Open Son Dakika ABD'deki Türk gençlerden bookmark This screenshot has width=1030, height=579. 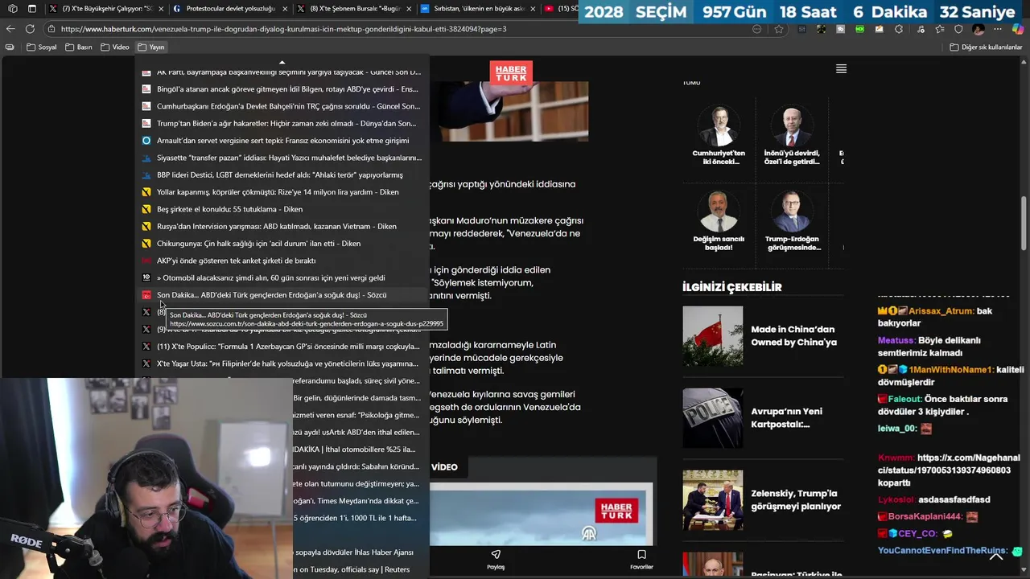(282, 294)
